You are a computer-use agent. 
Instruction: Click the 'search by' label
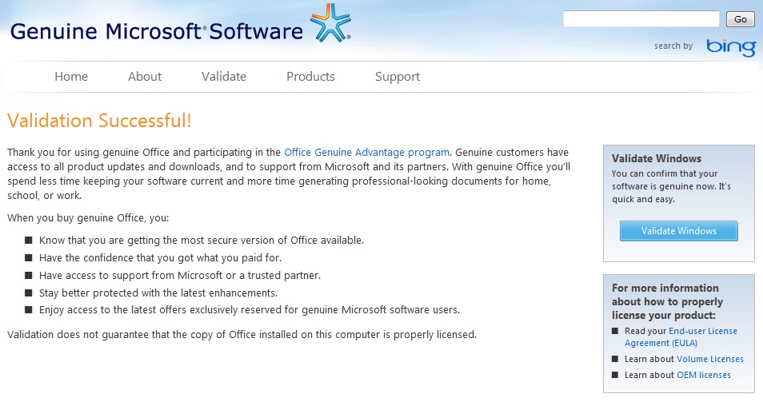pos(673,46)
